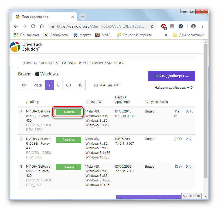Select Windows XP version tab

[24, 85]
